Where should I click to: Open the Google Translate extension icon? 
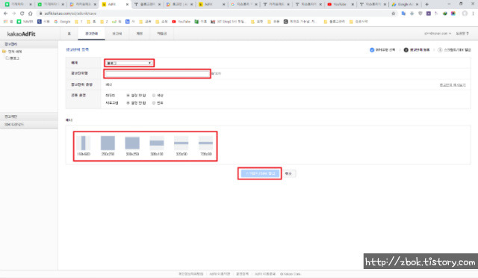pos(403,13)
